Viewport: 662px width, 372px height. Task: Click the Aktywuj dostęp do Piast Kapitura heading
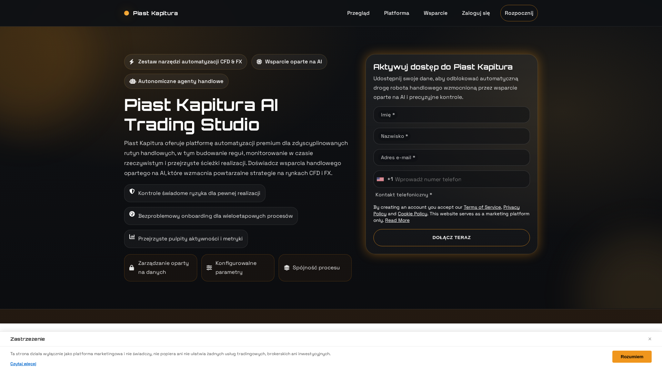443,67
